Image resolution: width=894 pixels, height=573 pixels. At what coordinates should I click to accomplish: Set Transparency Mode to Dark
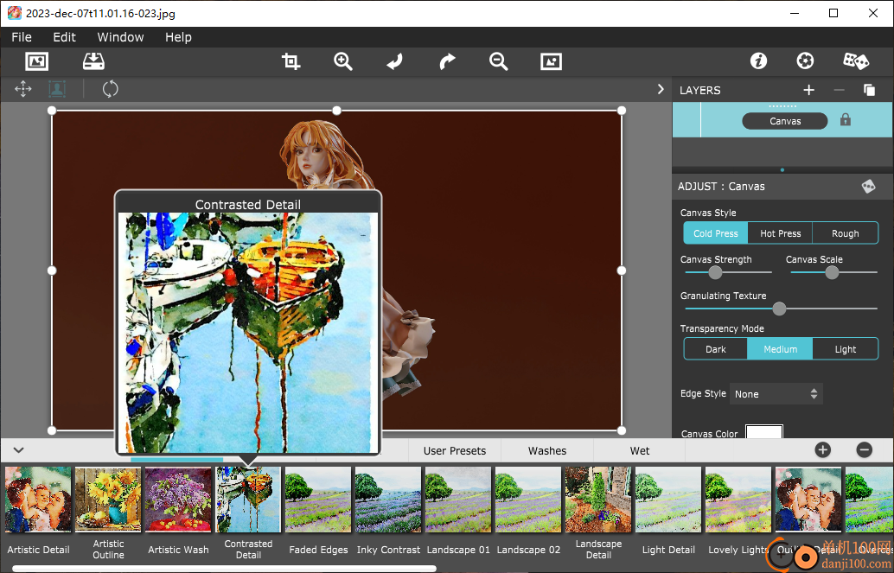tap(716, 349)
